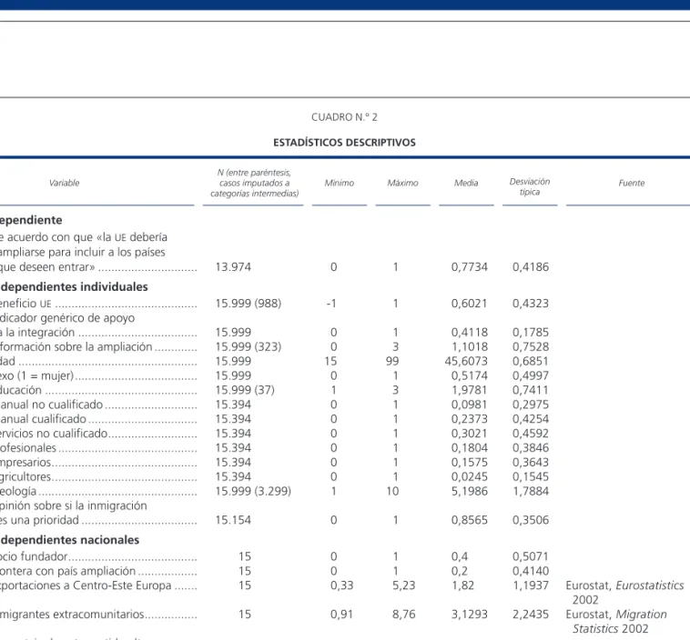Click the 'Variable' column header

[65, 183]
